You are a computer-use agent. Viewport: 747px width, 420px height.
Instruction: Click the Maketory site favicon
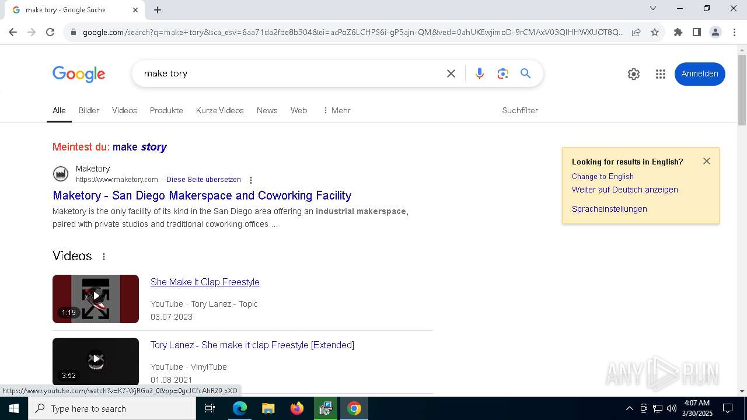[61, 174]
